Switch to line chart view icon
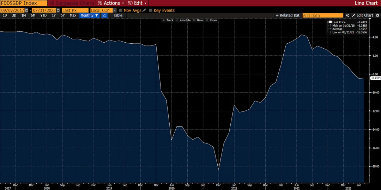381x190 pixels. click(x=105, y=16)
